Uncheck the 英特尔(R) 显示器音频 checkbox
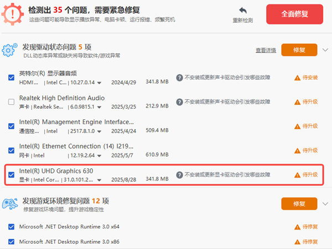332x249 pixels. click(12, 78)
